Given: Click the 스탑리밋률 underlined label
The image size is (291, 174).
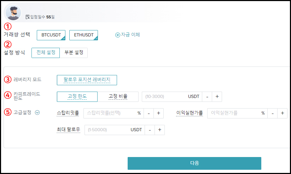Looking at the screenshot, I should (68, 113).
